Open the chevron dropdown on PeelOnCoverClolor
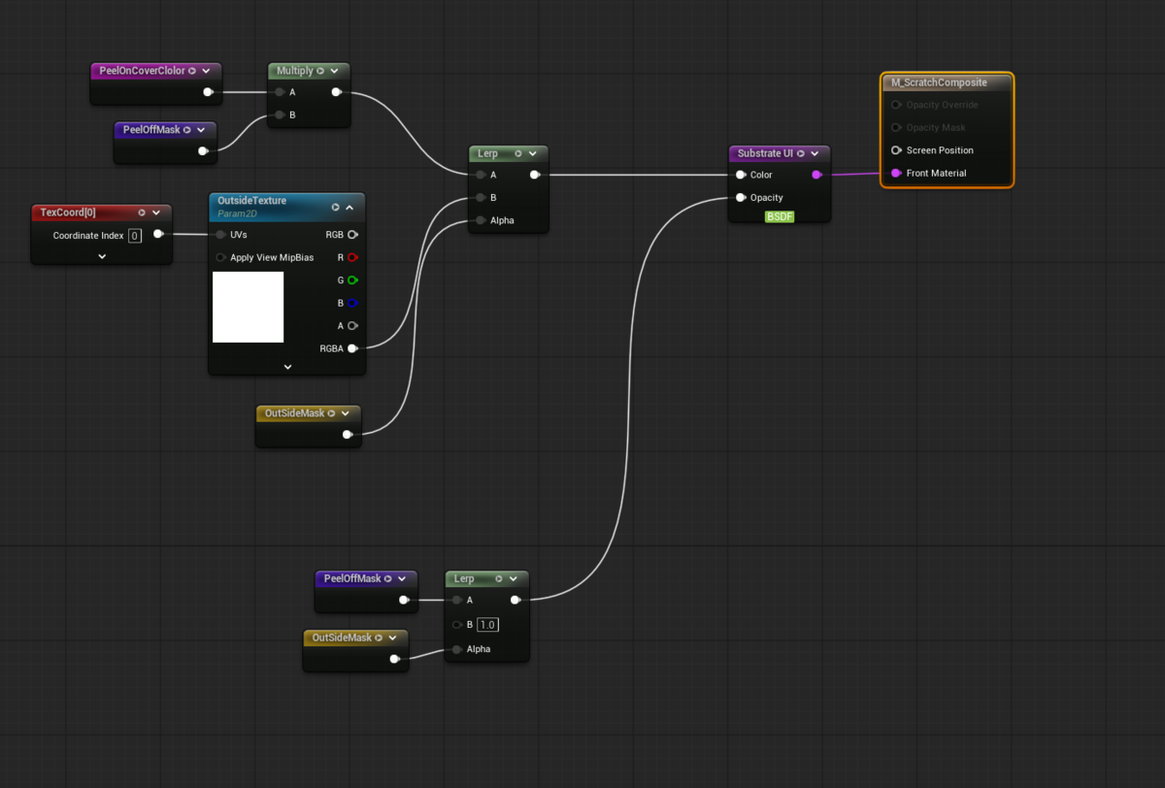 pos(206,71)
